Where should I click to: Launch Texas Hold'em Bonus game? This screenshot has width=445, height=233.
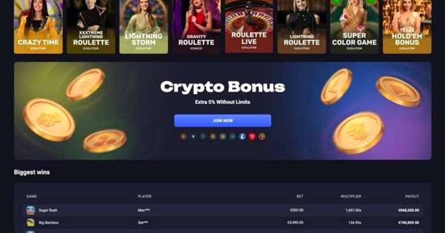tap(407, 27)
